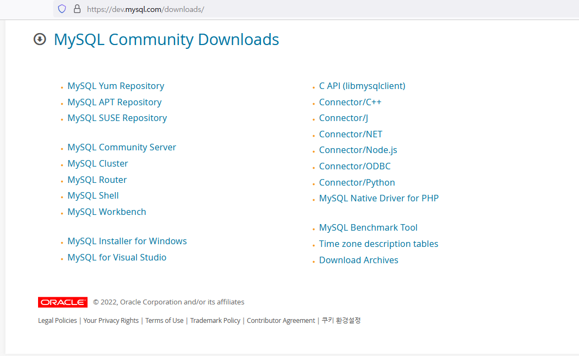Open MySQL Installer for Windows

tap(127, 241)
